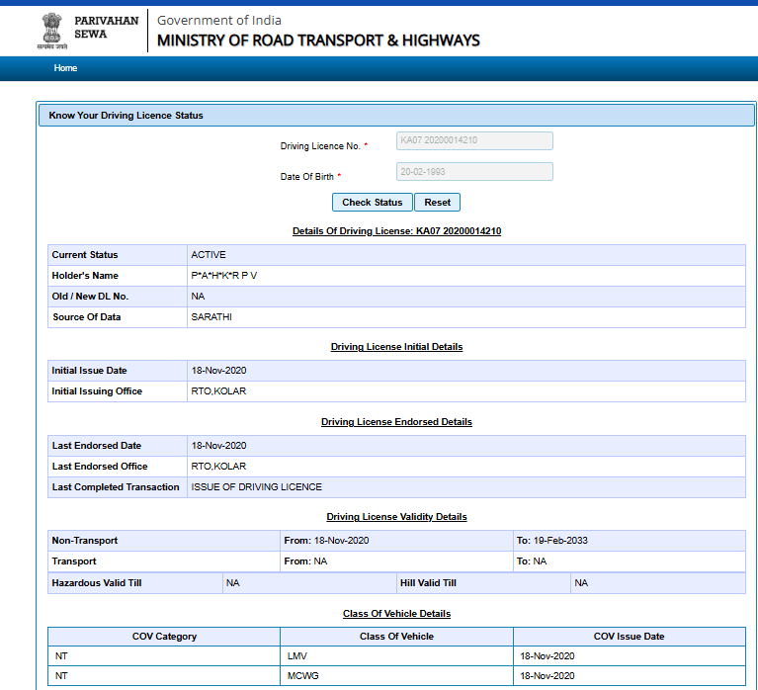
Task: Open the Home menu item
Action: [65, 68]
